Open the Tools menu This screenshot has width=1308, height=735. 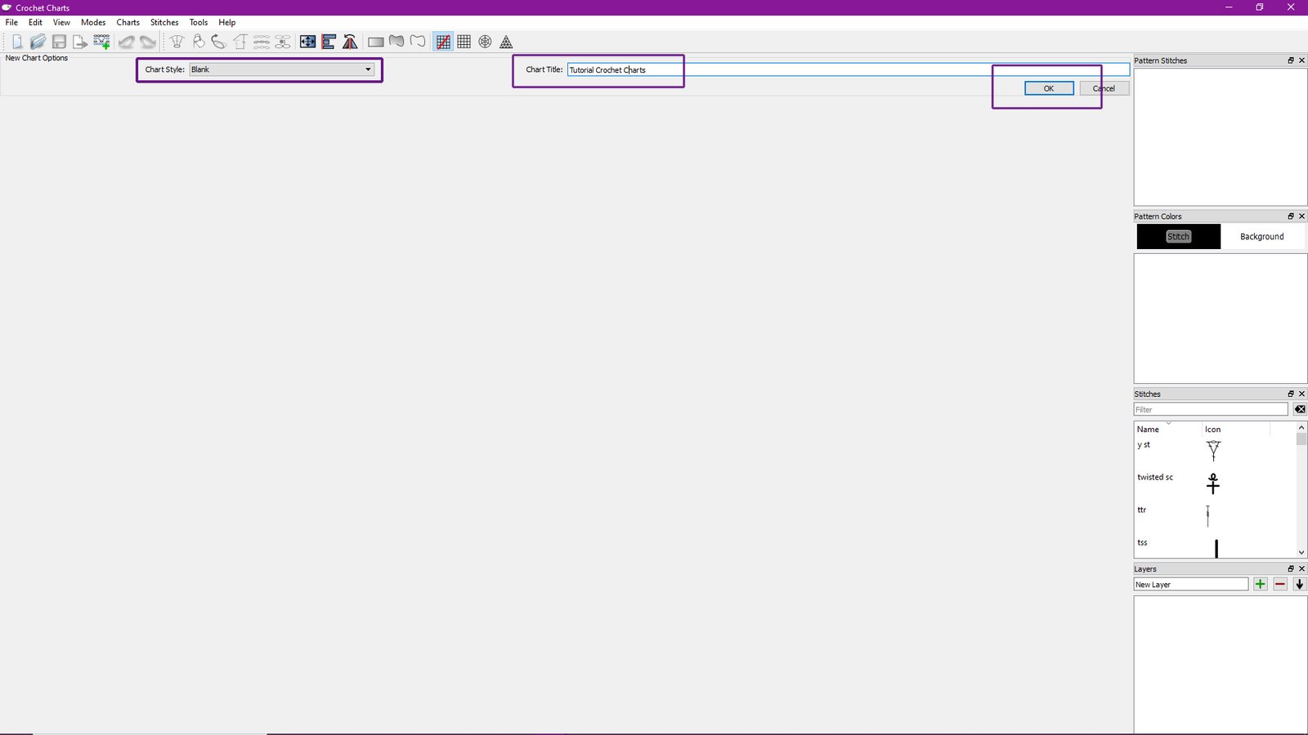pyautogui.click(x=199, y=22)
